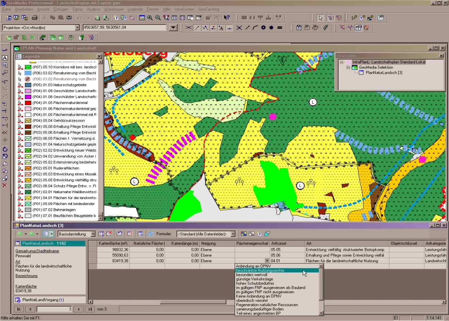Toggle selectability arrow for 07.02 Bahnanlagen

[20, 209]
